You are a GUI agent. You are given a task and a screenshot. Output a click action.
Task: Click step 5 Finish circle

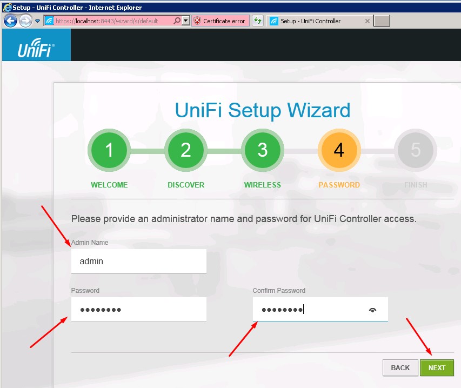[x=416, y=150]
